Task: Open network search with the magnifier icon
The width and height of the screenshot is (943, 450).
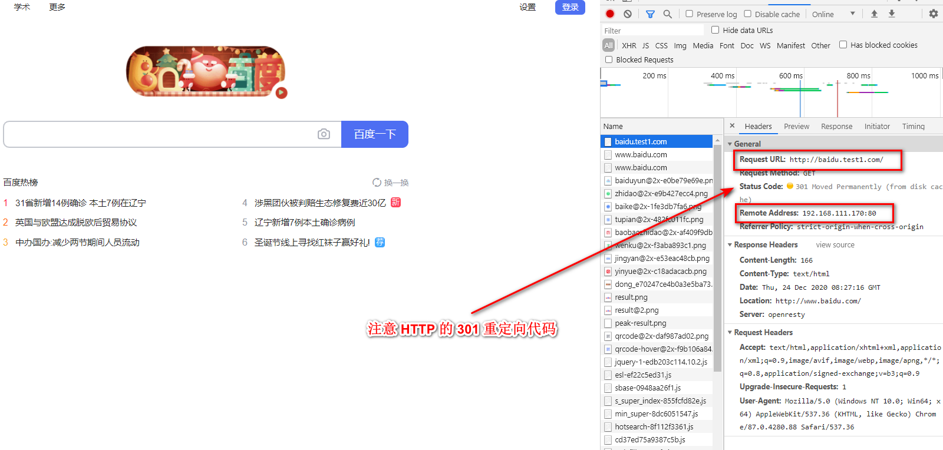Action: coord(667,14)
